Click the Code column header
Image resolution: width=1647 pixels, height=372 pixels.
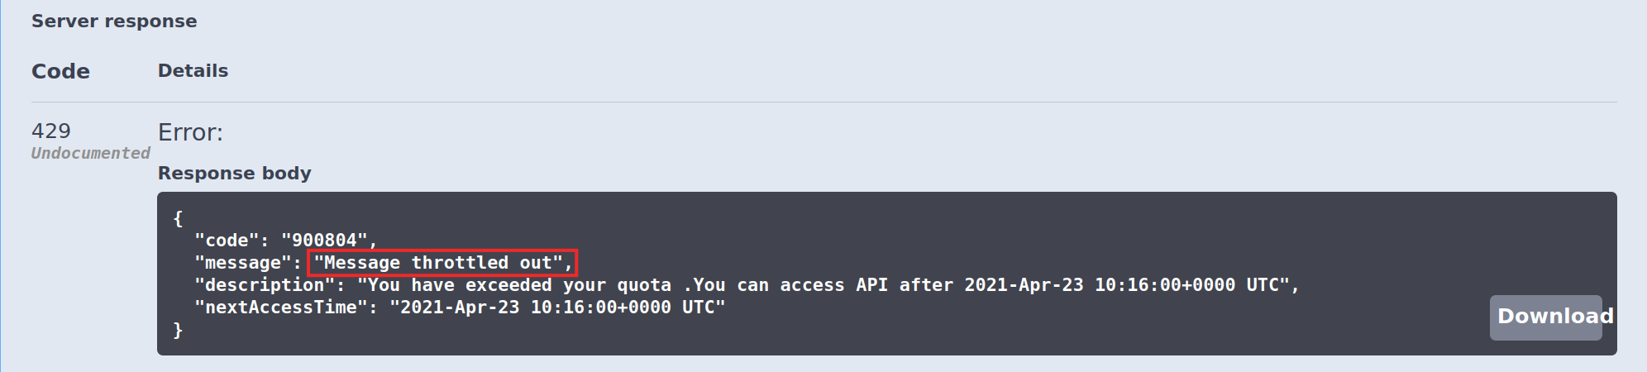pos(60,72)
